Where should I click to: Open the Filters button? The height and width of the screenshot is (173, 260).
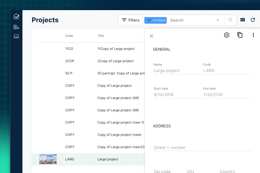coord(131,20)
